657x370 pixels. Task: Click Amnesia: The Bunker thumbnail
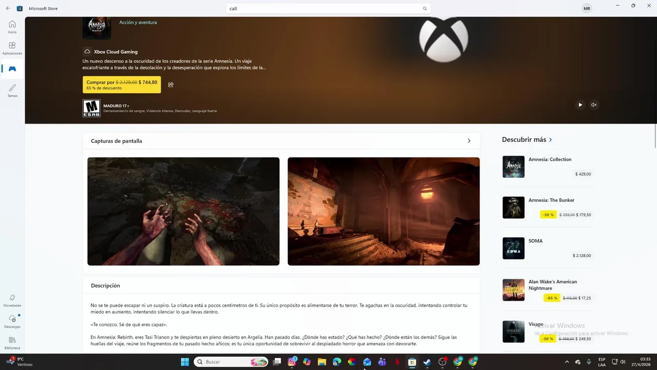513,208
